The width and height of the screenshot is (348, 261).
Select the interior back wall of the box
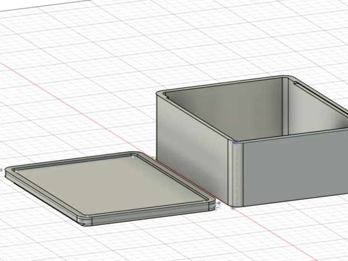tap(224, 110)
